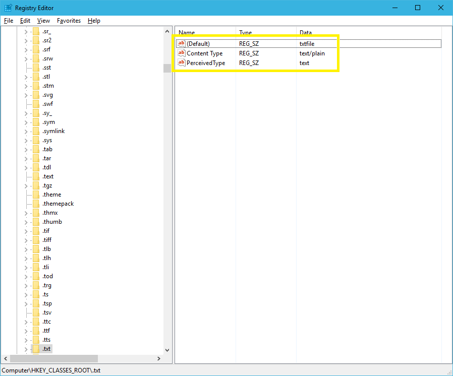Select the text/plain data value
Screen dimensions: 453x376
coord(312,53)
